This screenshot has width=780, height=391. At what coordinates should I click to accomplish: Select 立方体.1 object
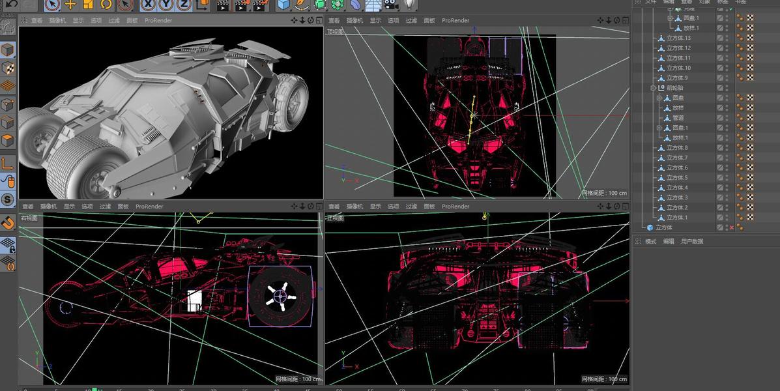(x=677, y=218)
